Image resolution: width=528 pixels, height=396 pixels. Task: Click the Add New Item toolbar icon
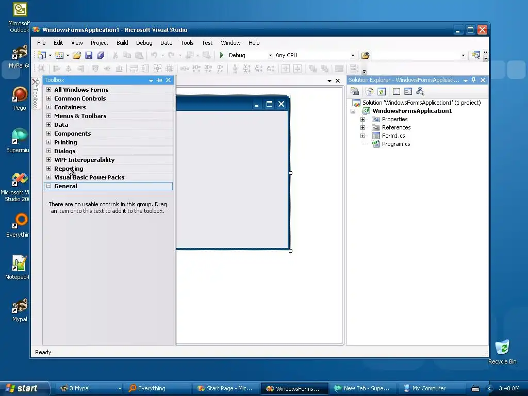pyautogui.click(x=59, y=55)
